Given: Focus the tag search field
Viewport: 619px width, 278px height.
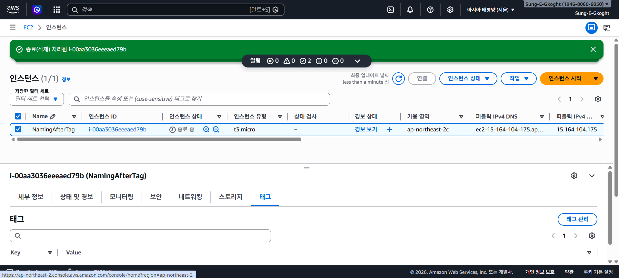Looking at the screenshot, I should click(x=140, y=236).
